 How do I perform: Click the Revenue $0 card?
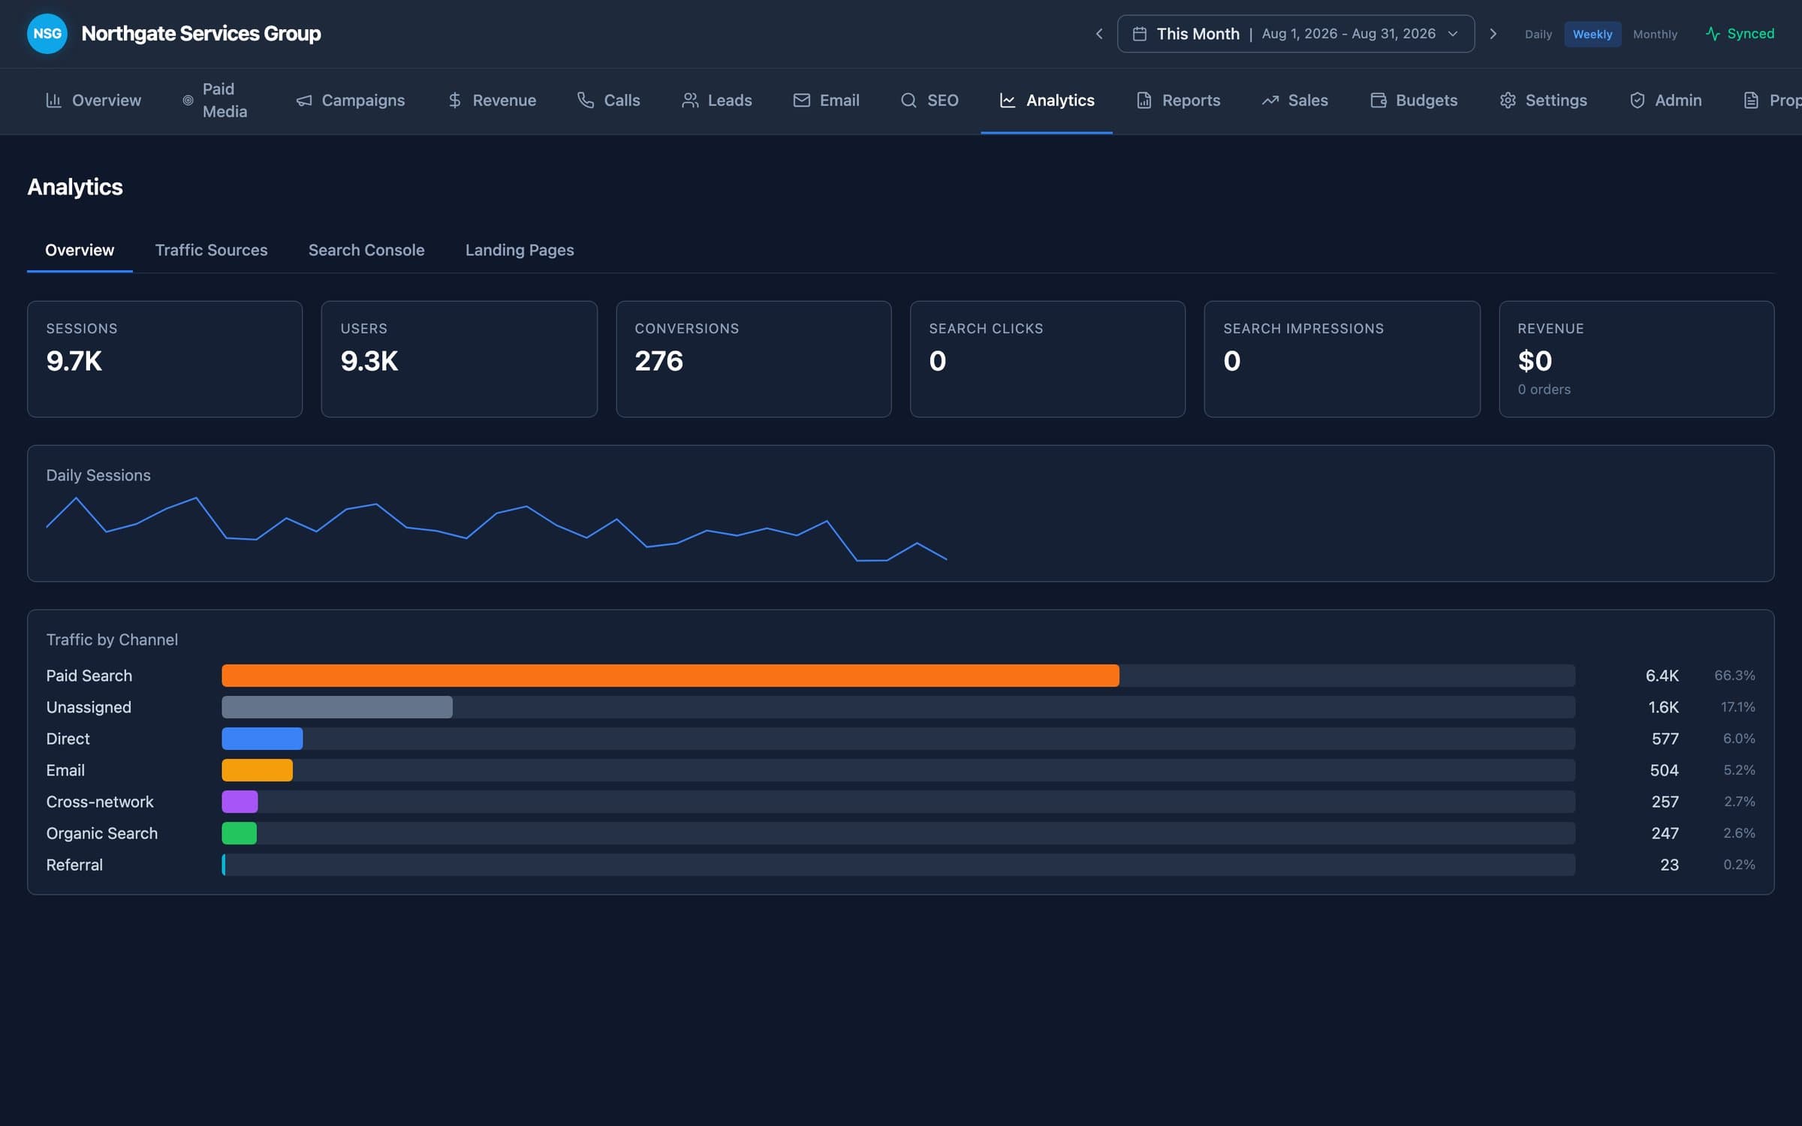point(1636,359)
